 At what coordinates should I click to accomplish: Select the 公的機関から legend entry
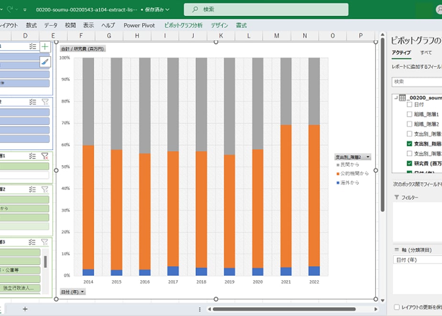(354, 173)
